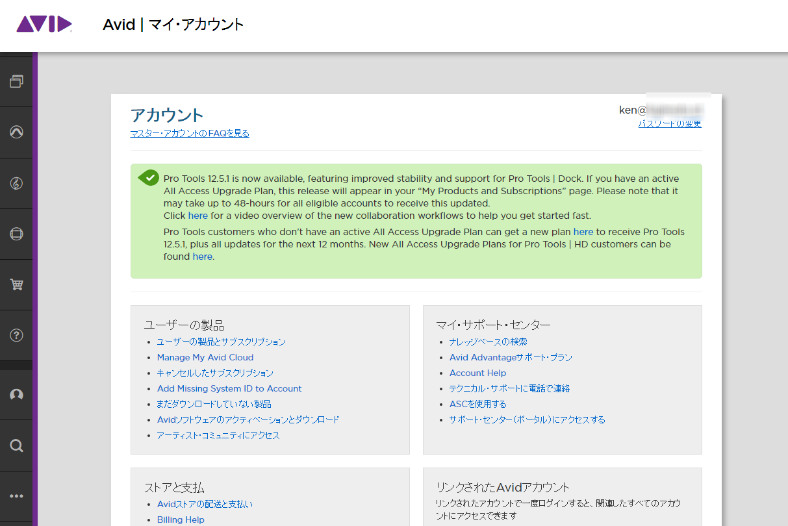Open Avid Advantageサポート・プラン link
788x526 pixels.
[x=511, y=357]
